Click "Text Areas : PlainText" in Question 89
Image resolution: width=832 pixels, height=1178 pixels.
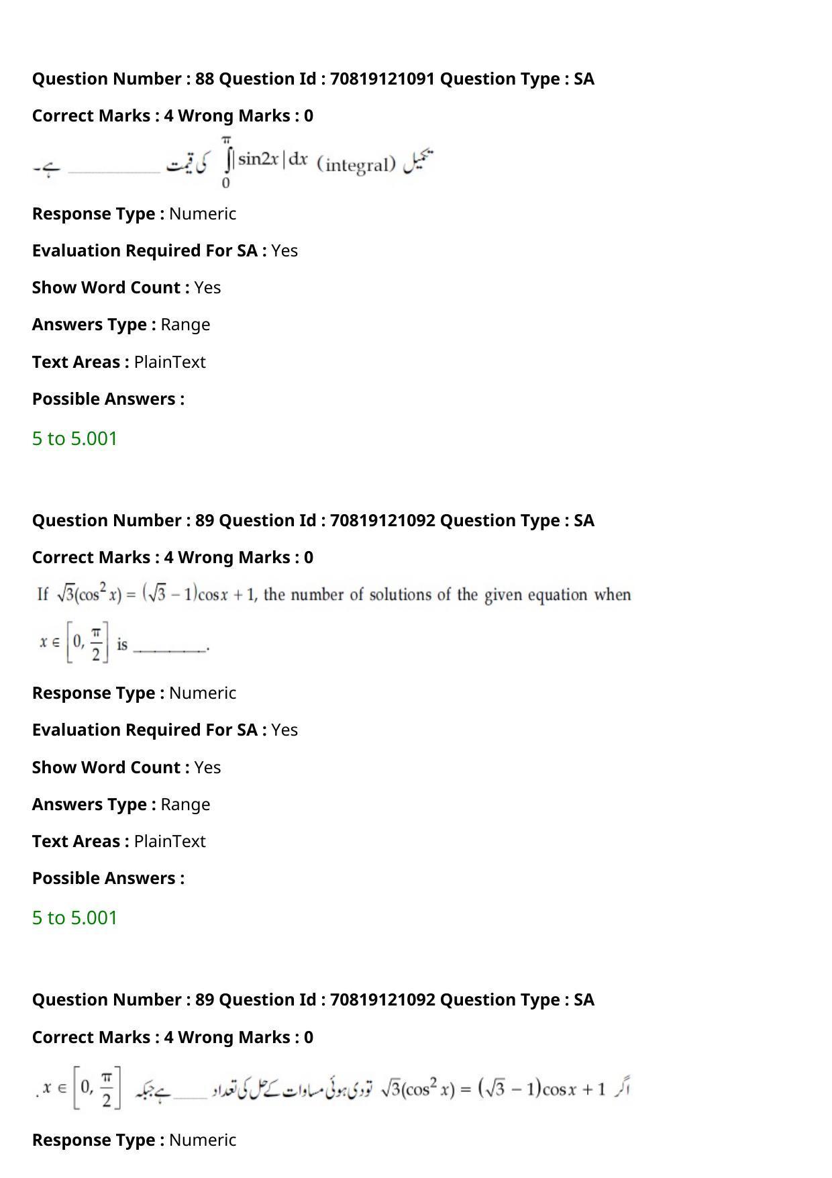click(119, 841)
